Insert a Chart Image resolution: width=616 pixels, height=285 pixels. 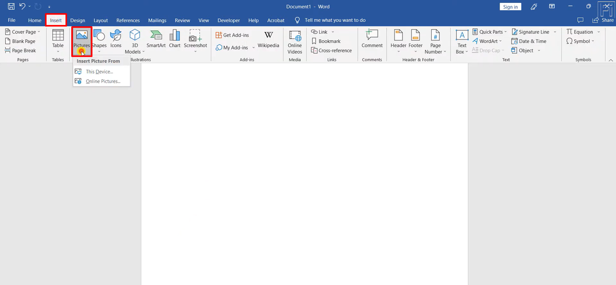tap(175, 39)
